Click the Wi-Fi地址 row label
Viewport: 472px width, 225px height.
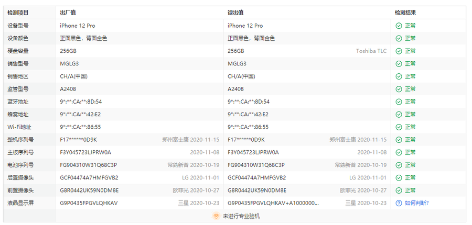tap(19, 127)
